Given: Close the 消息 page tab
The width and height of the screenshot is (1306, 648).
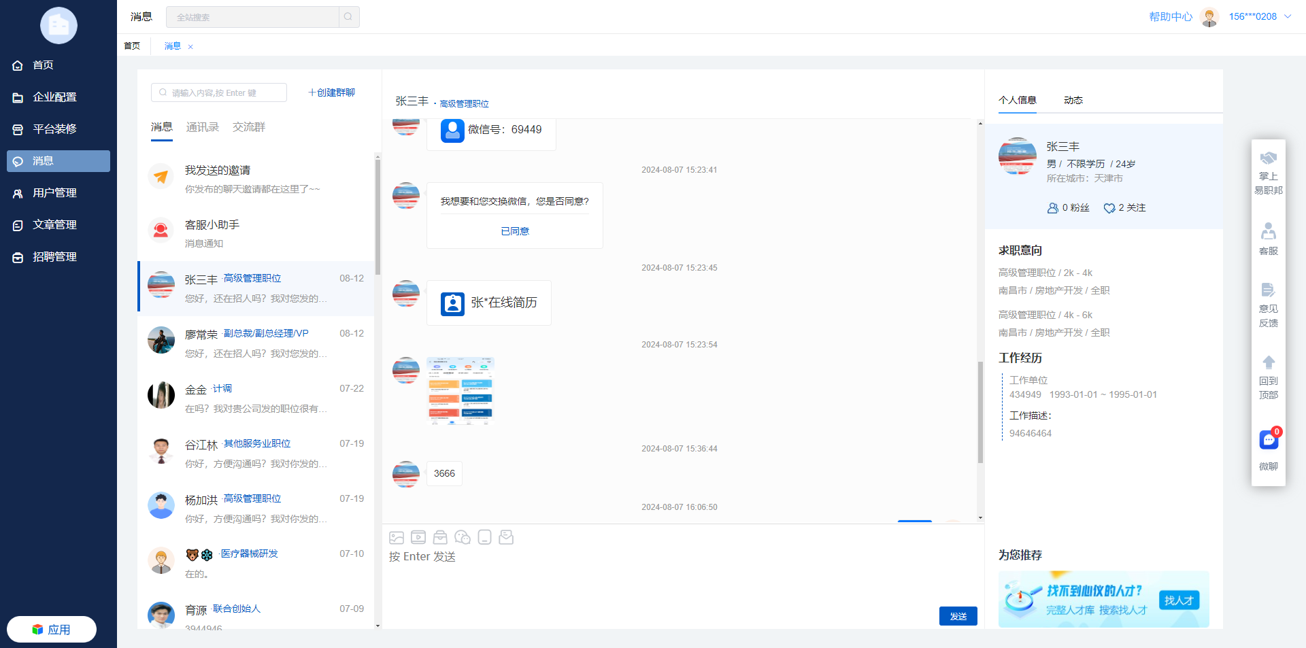Looking at the screenshot, I should click(x=190, y=47).
